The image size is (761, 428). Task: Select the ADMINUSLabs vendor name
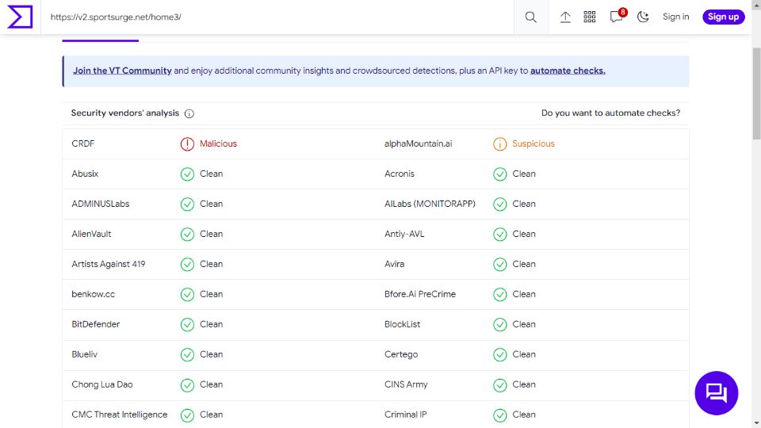(x=101, y=204)
